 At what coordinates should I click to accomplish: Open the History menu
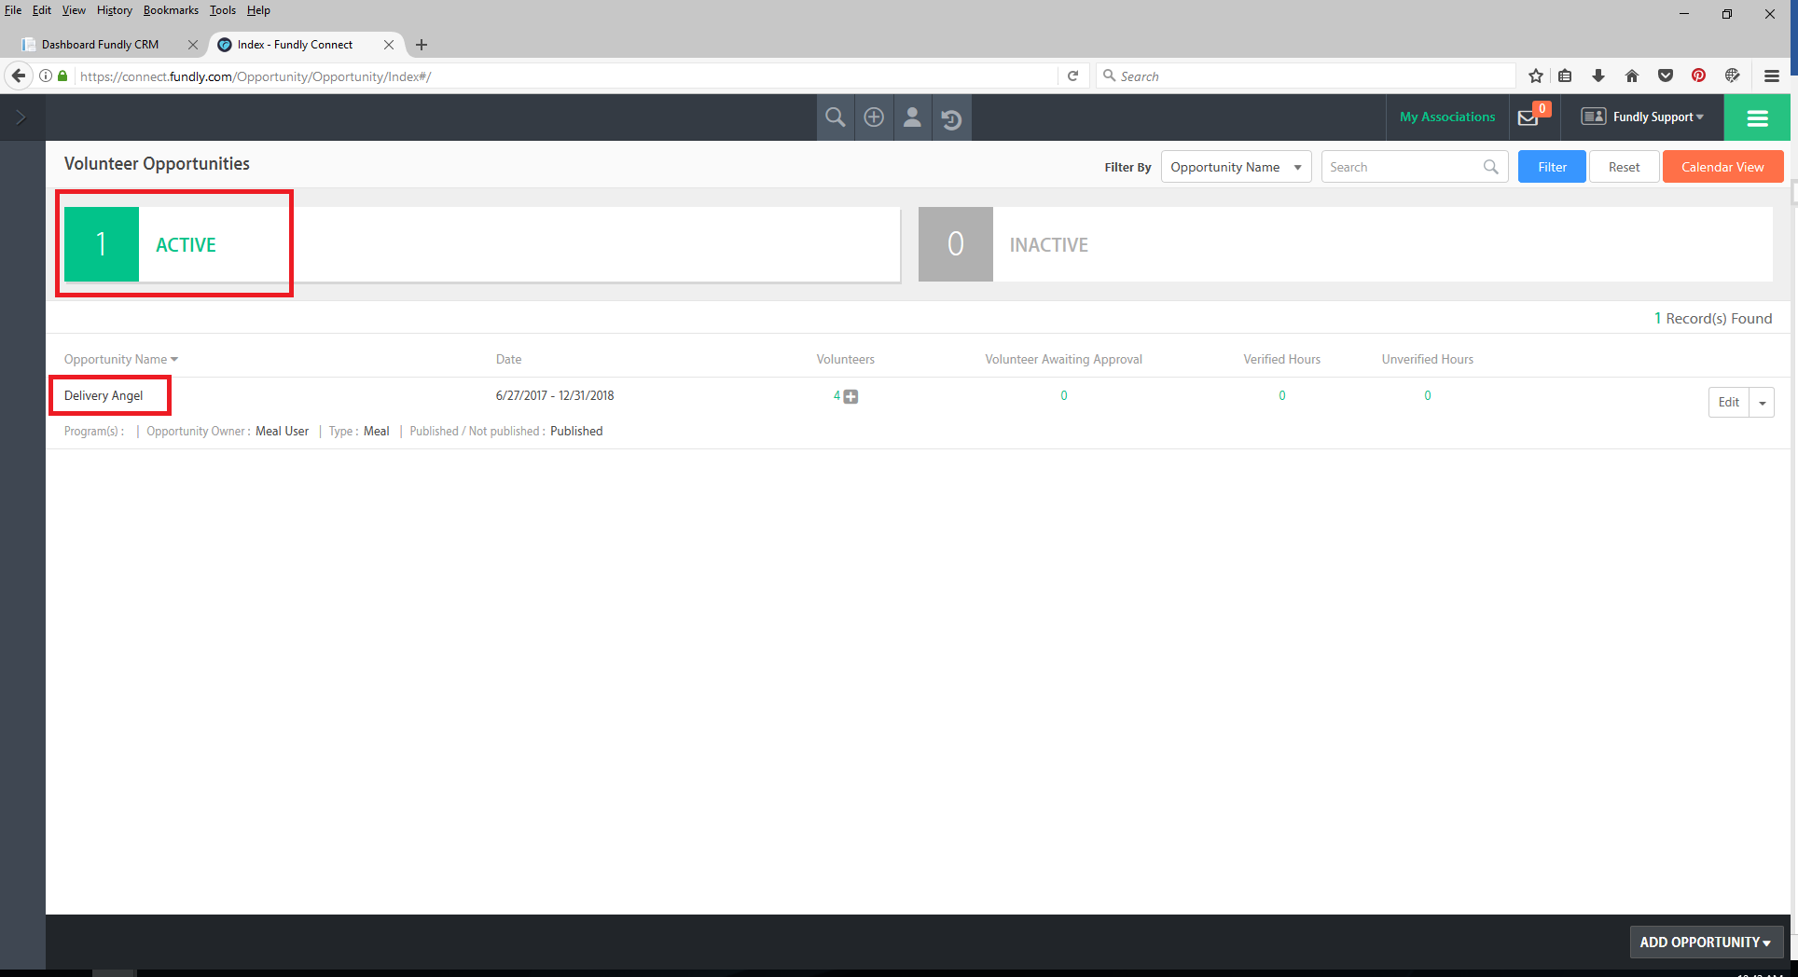coord(115,10)
